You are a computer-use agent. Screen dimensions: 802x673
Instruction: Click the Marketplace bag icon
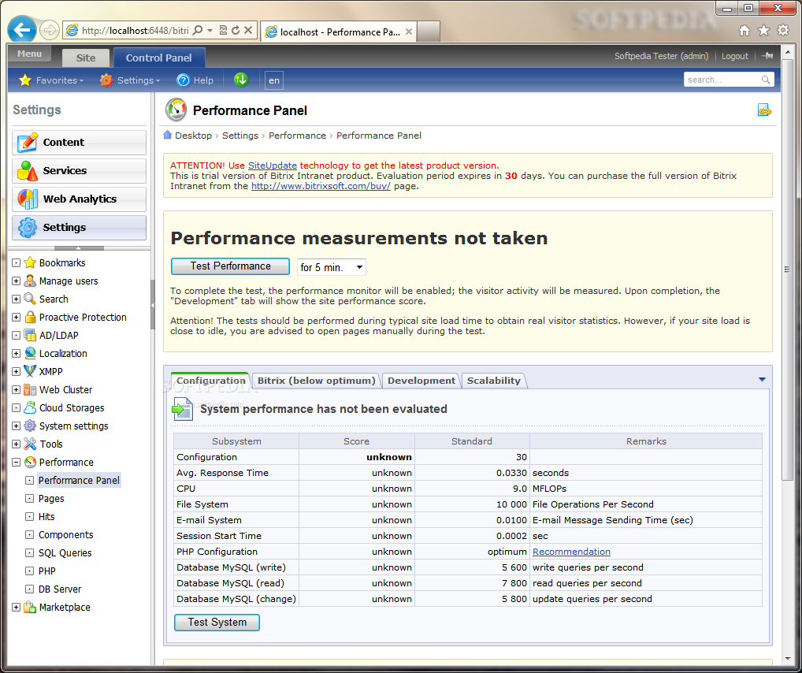[x=30, y=608]
